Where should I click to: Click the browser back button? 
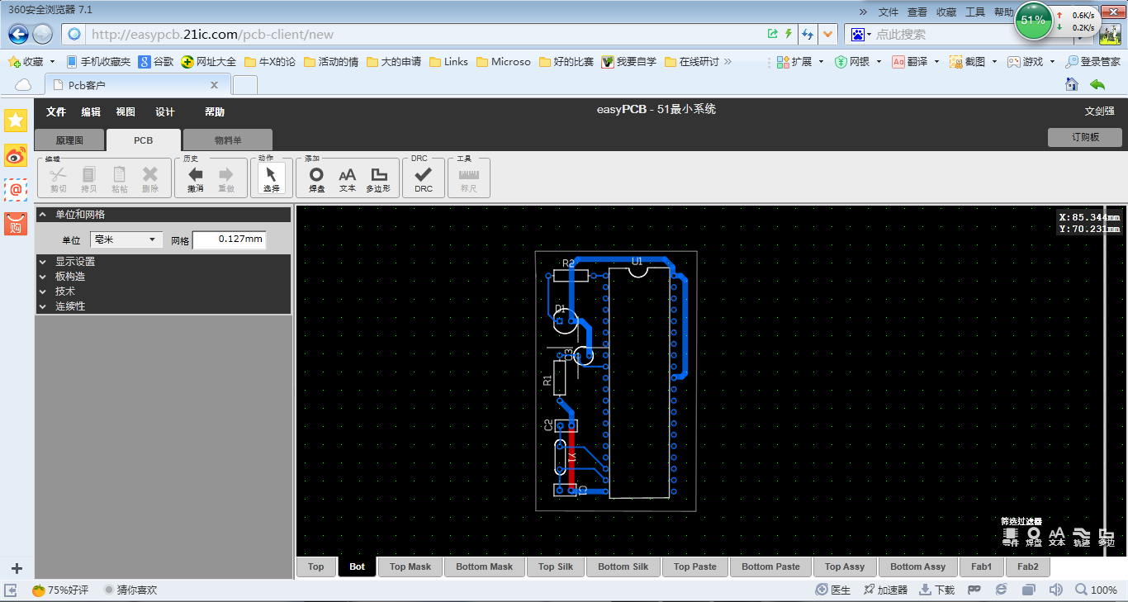coord(18,34)
